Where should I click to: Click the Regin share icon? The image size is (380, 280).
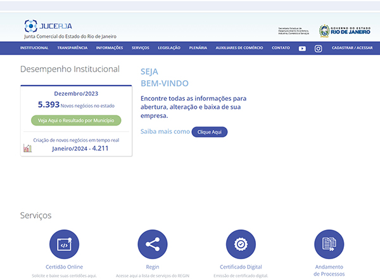(153, 245)
